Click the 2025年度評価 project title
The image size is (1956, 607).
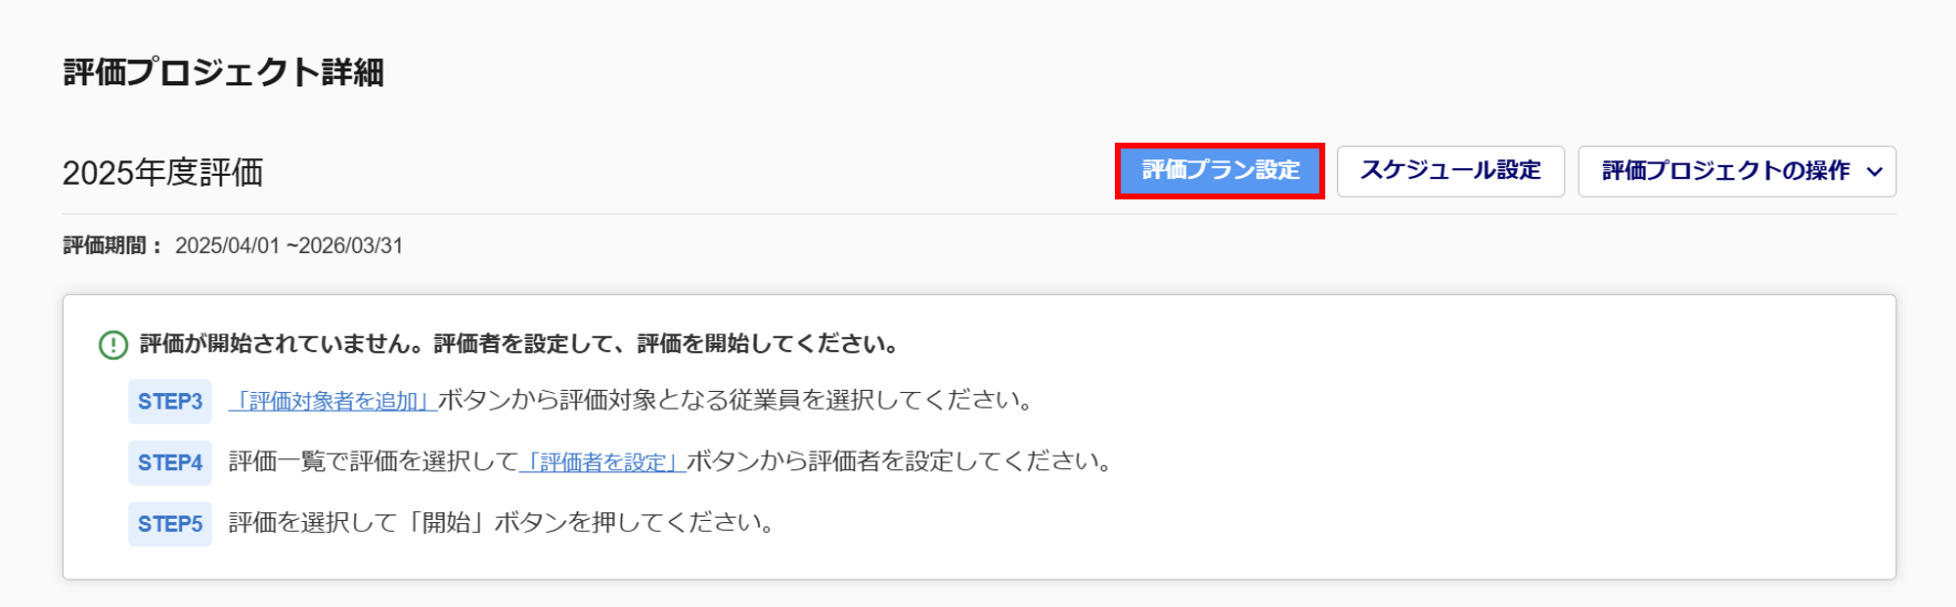163,173
